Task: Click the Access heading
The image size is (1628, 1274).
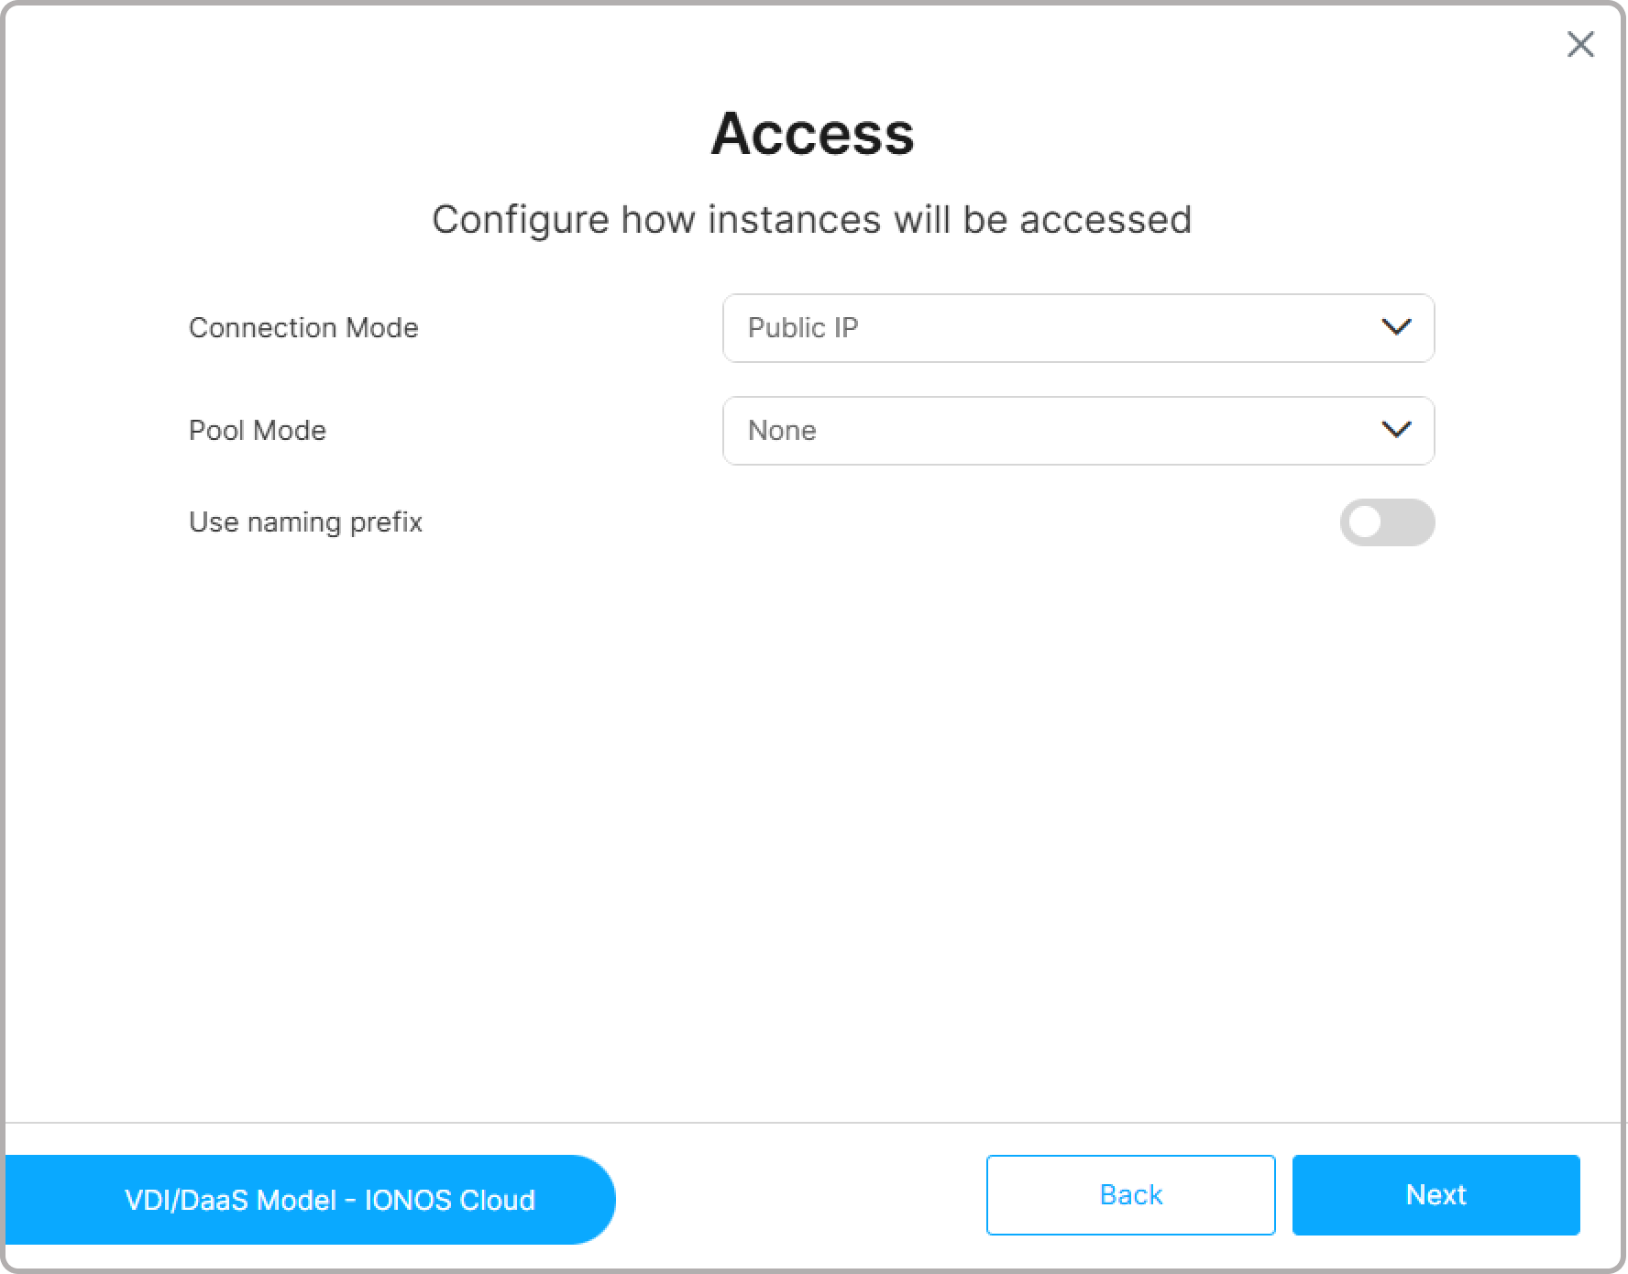Action: click(812, 134)
